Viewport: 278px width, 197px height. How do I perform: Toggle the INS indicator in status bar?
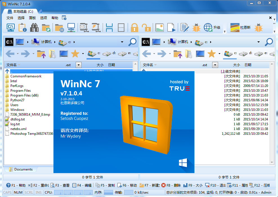point(39,192)
